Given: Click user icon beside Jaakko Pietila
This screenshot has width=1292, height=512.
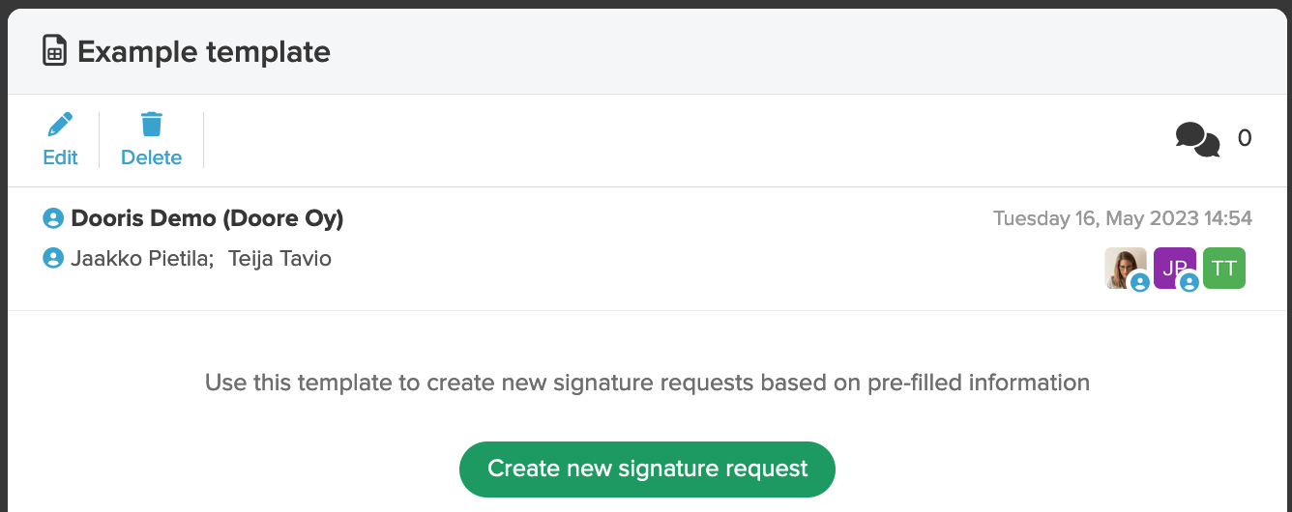Looking at the screenshot, I should click(53, 258).
